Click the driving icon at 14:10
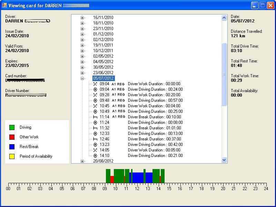This screenshot has height=207, width=276. tap(95, 156)
